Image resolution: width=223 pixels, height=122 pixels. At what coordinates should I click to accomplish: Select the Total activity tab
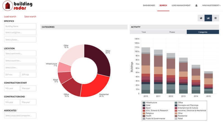pos(144,32)
